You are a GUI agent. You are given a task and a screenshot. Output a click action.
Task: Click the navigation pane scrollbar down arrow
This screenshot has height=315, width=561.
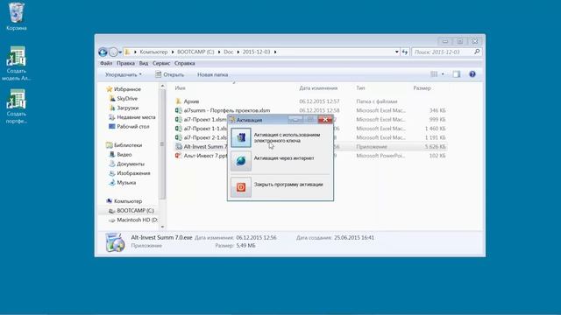(x=162, y=227)
